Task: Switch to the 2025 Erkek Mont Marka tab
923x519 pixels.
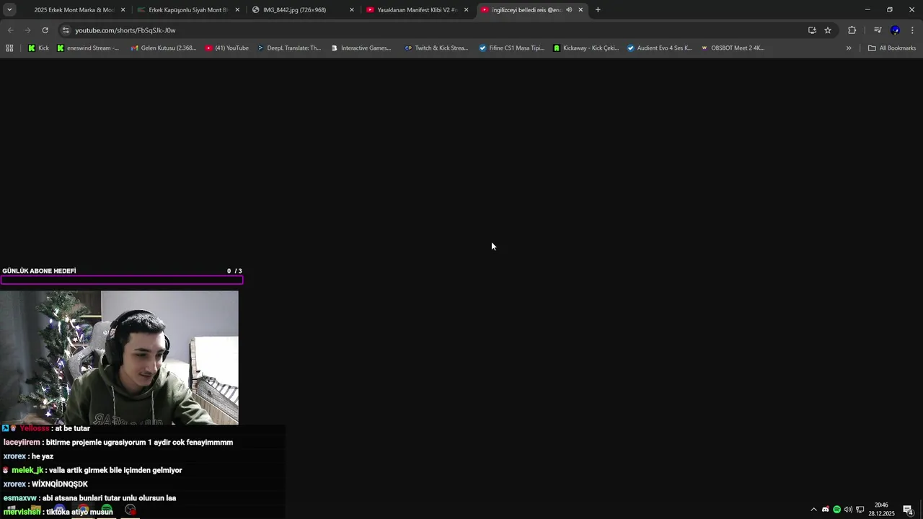Action: click(74, 10)
